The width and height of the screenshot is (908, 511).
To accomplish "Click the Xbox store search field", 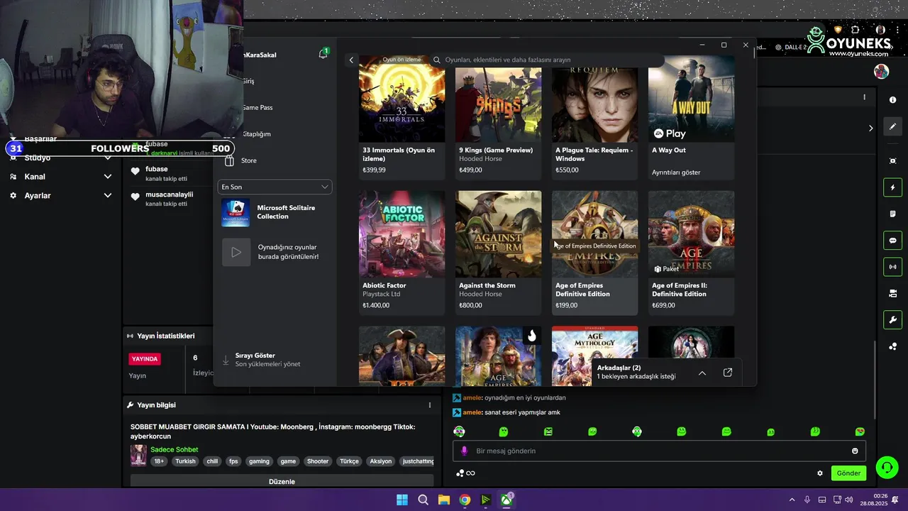I will (546, 60).
